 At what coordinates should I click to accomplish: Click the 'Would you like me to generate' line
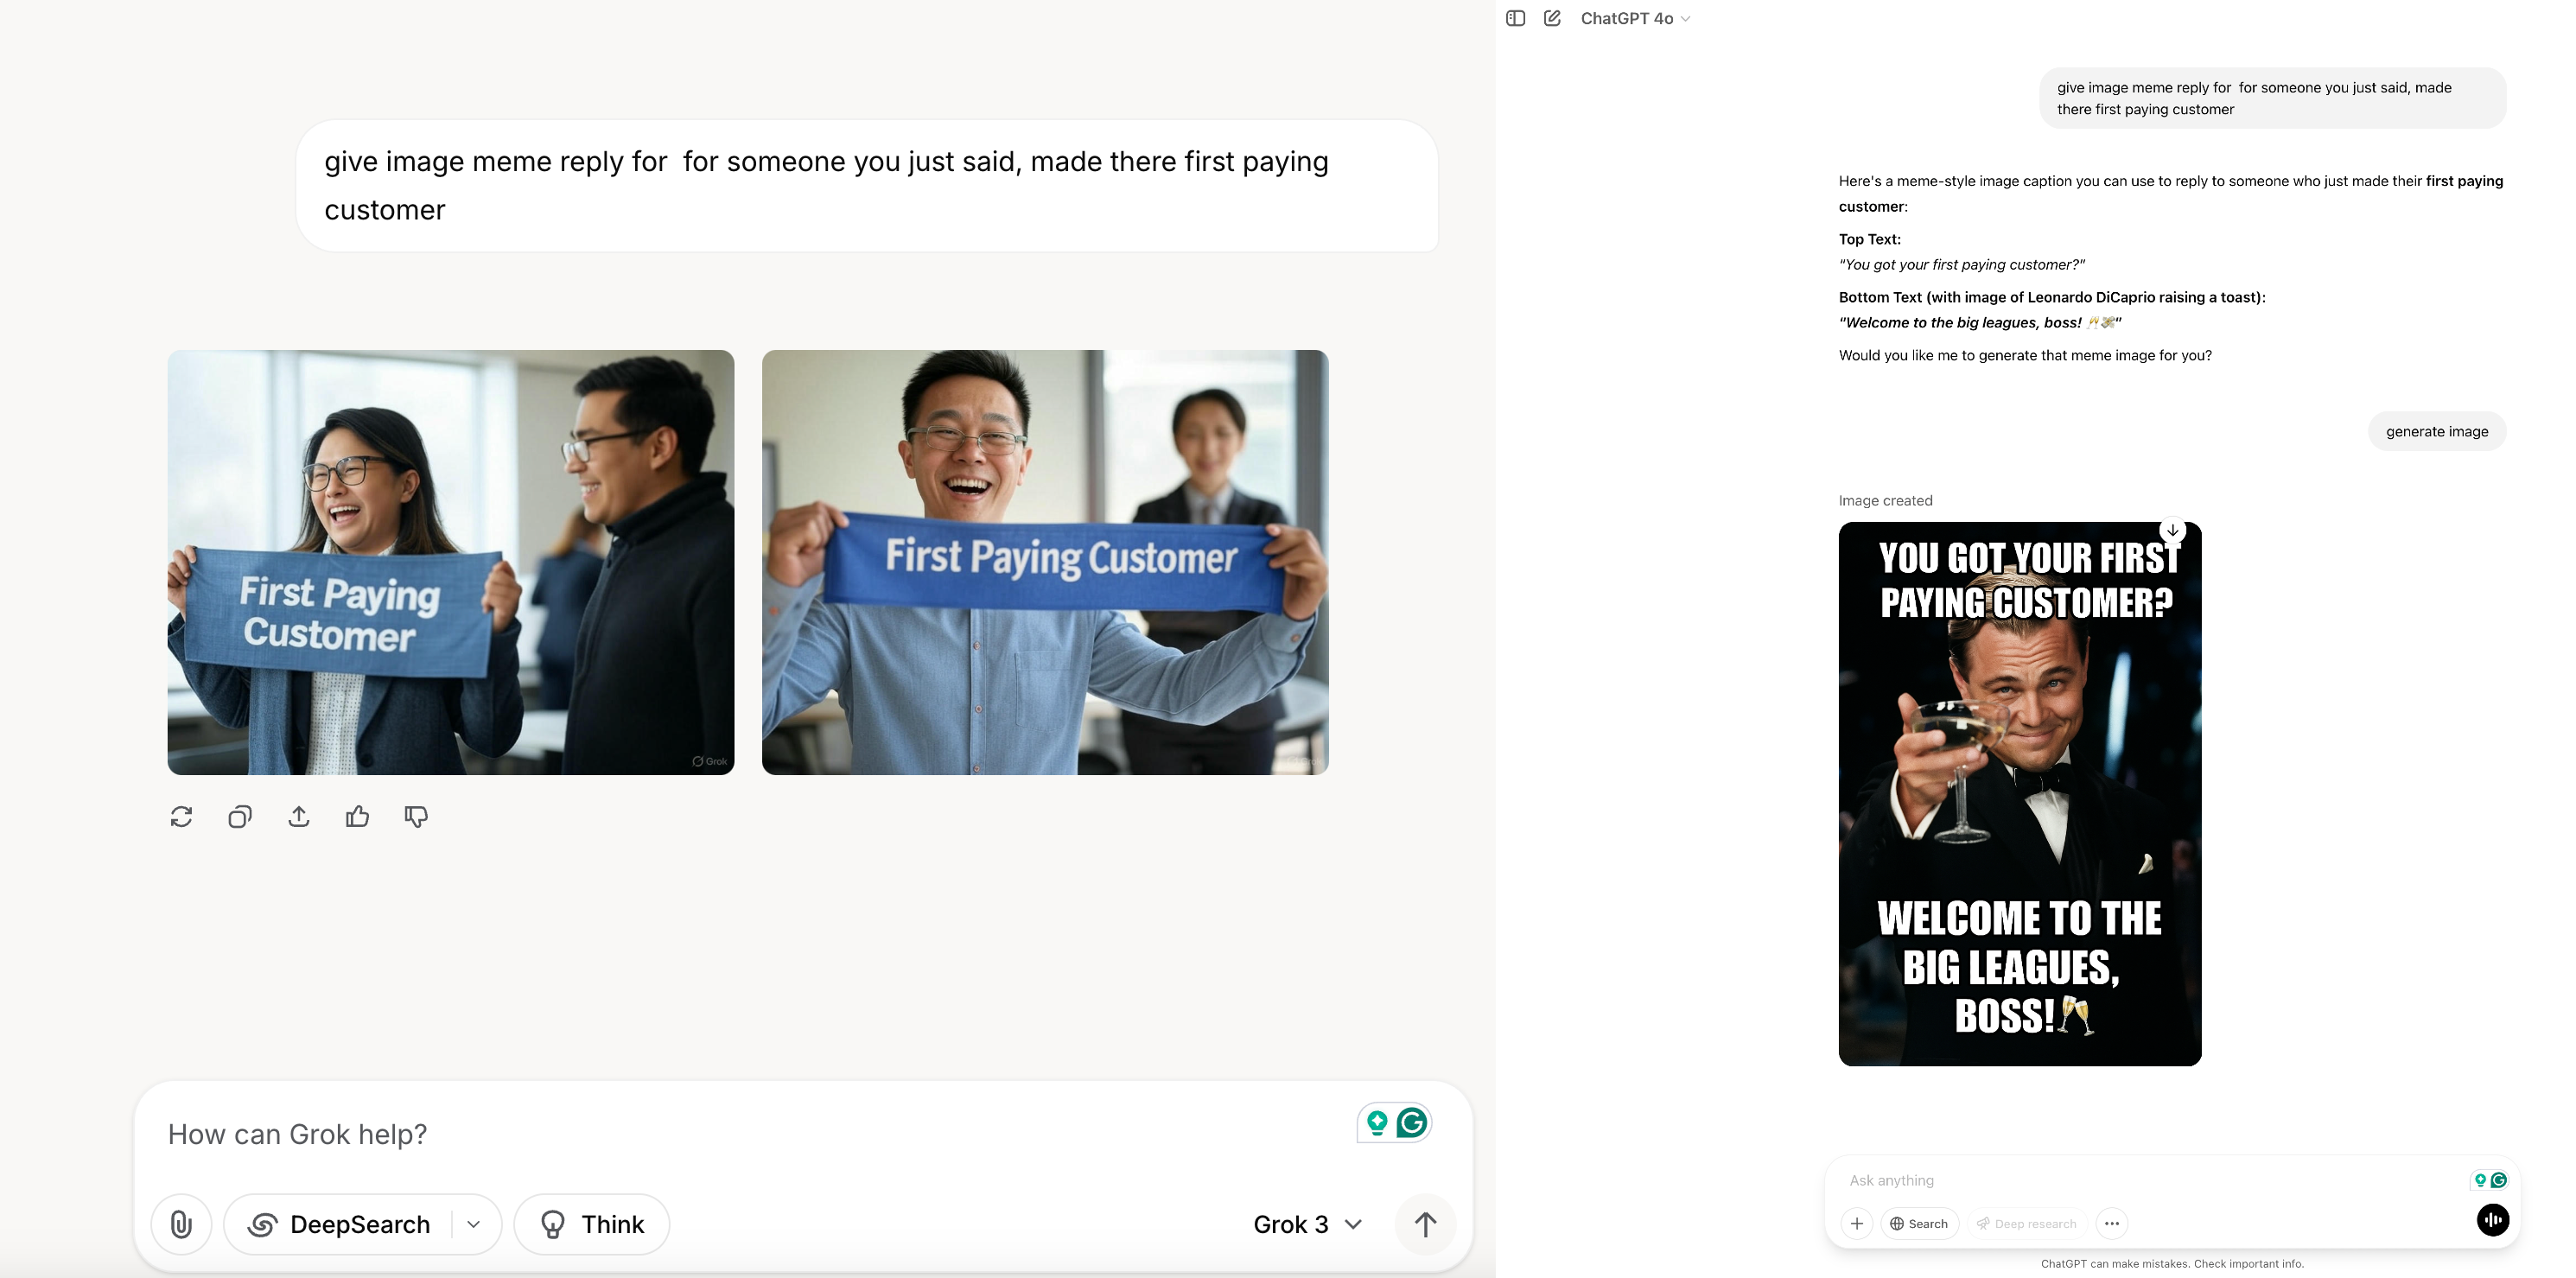2025,355
